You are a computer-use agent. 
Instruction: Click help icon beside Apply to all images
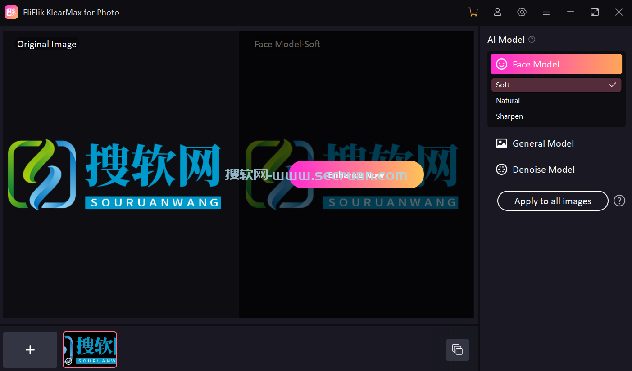(619, 201)
